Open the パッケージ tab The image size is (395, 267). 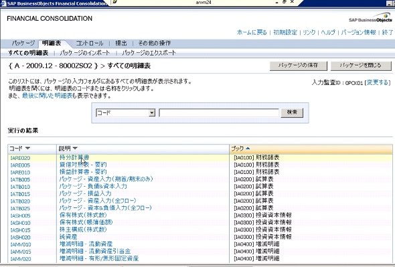pos(23,43)
